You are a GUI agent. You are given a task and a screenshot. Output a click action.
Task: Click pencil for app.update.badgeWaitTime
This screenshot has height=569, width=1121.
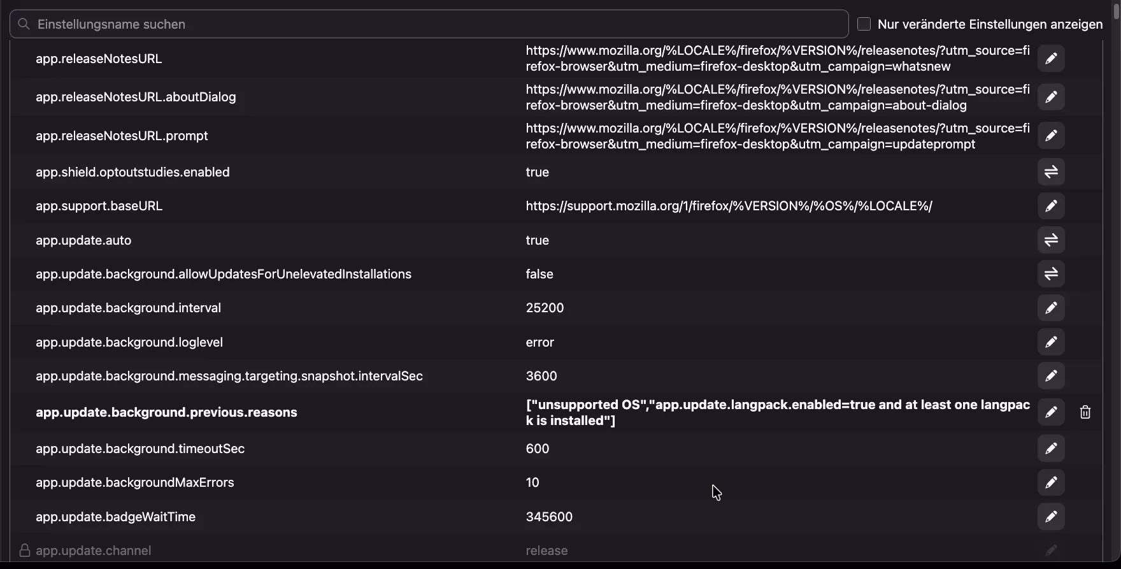pyautogui.click(x=1051, y=517)
